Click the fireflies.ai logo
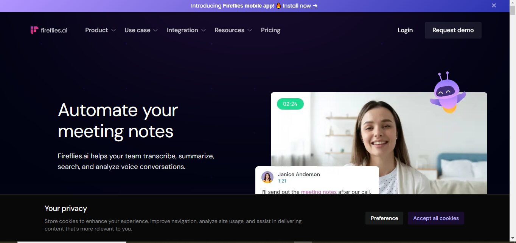This screenshot has height=243, width=516. 49,30
